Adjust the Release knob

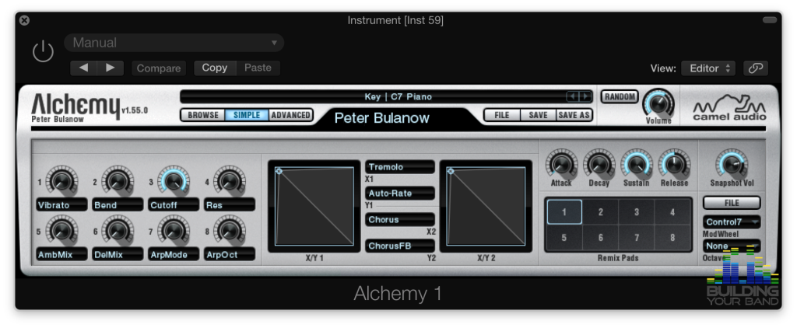tap(675, 163)
